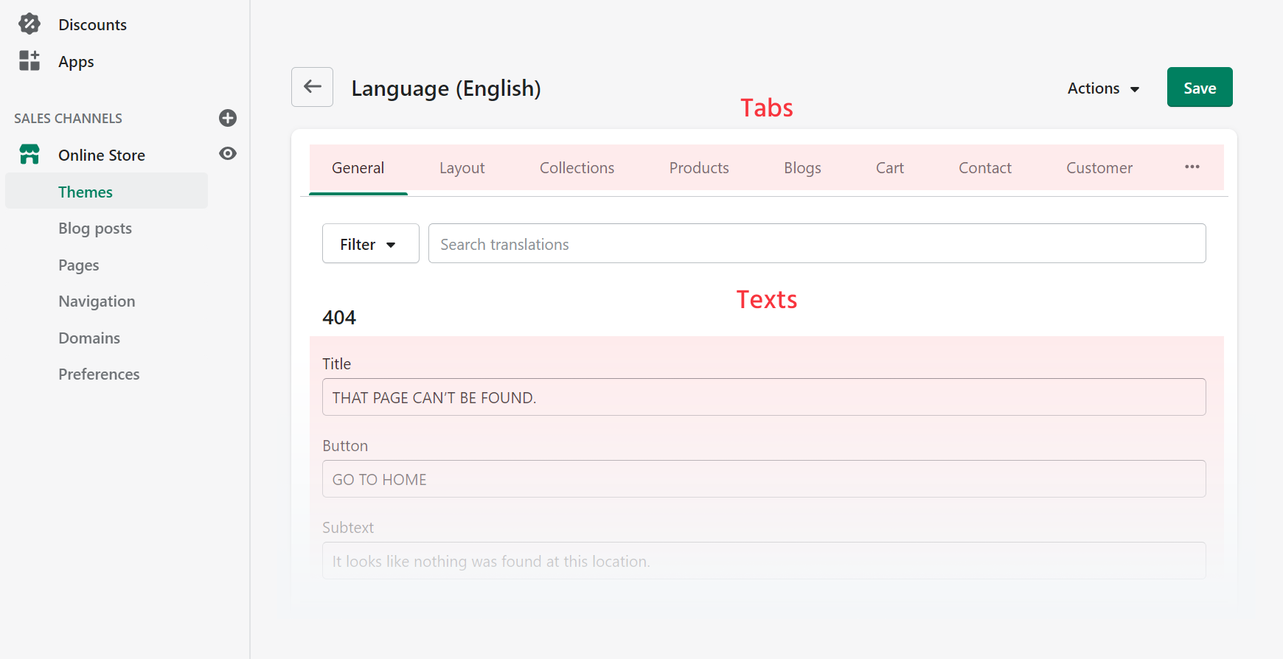
Task: Switch to the Cart tab
Action: (889, 168)
